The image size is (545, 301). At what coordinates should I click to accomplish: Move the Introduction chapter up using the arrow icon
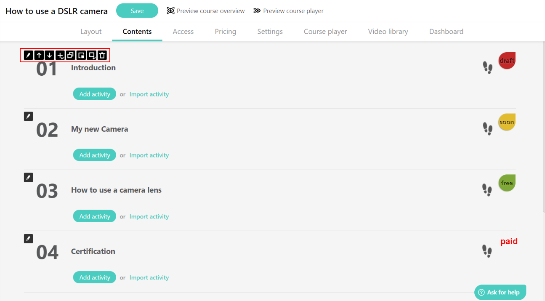click(x=39, y=55)
